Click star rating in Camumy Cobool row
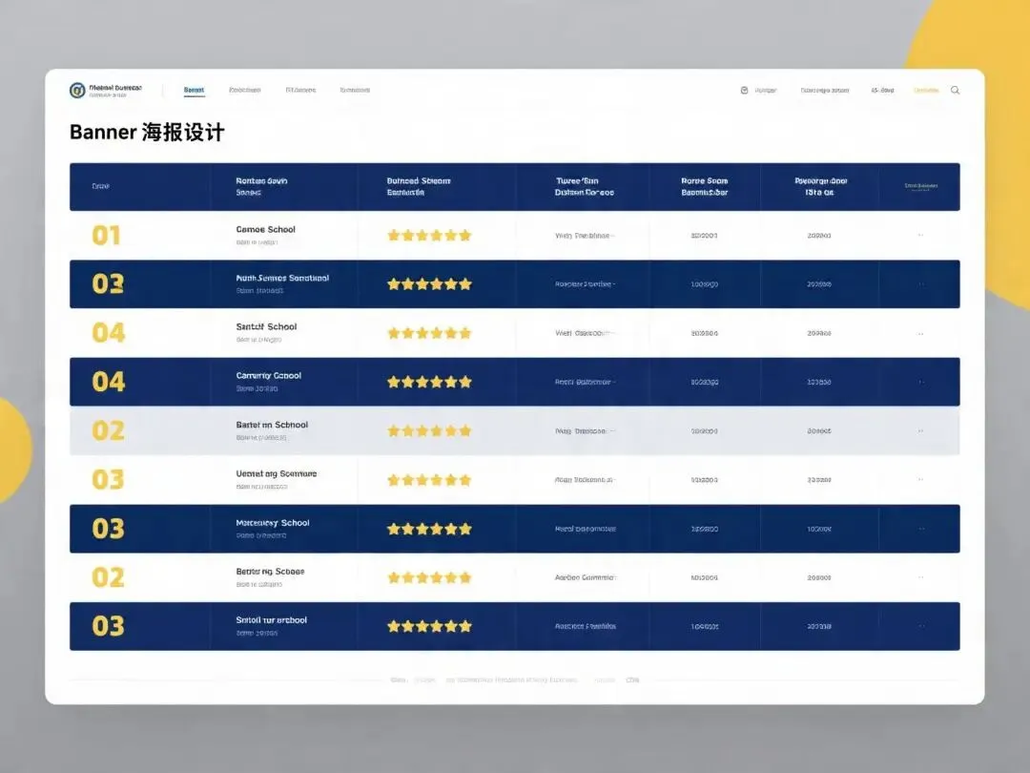1030x773 pixels. pyautogui.click(x=429, y=382)
